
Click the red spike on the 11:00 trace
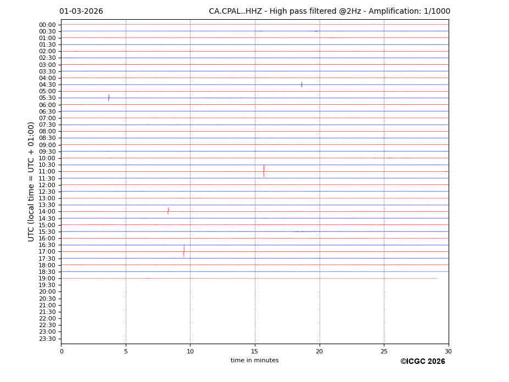click(x=264, y=171)
